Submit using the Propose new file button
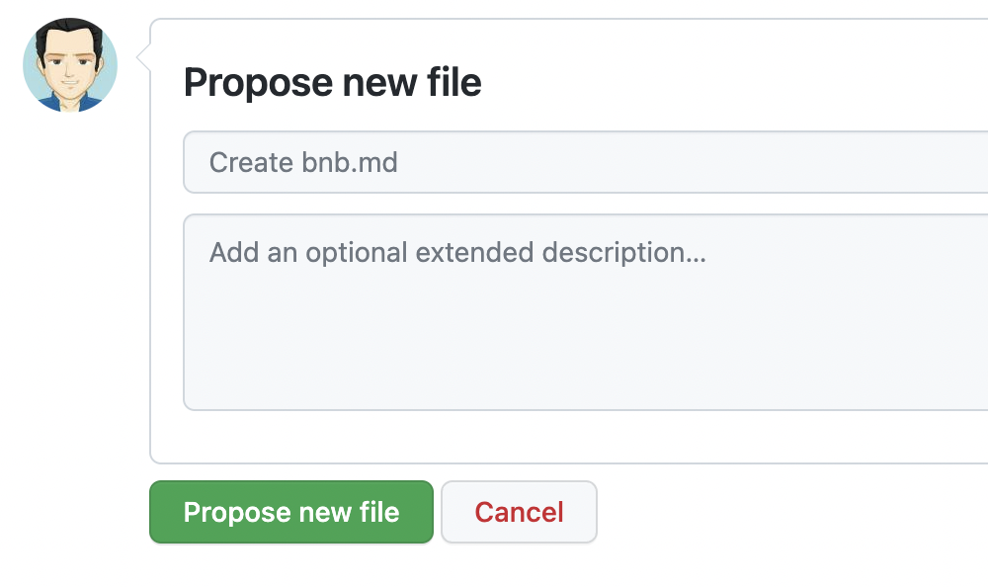 [291, 512]
